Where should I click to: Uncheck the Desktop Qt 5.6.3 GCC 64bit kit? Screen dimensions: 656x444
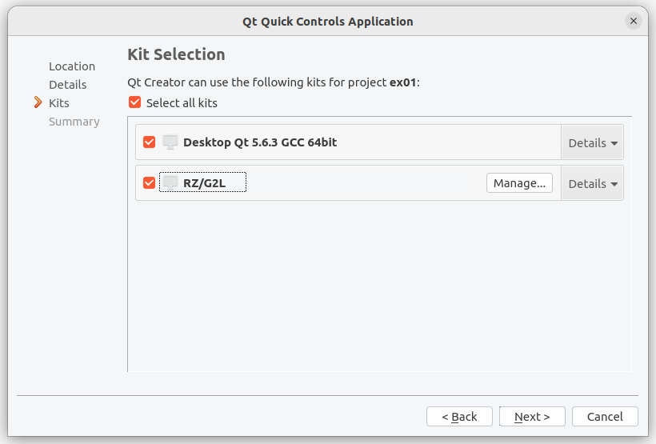point(149,142)
